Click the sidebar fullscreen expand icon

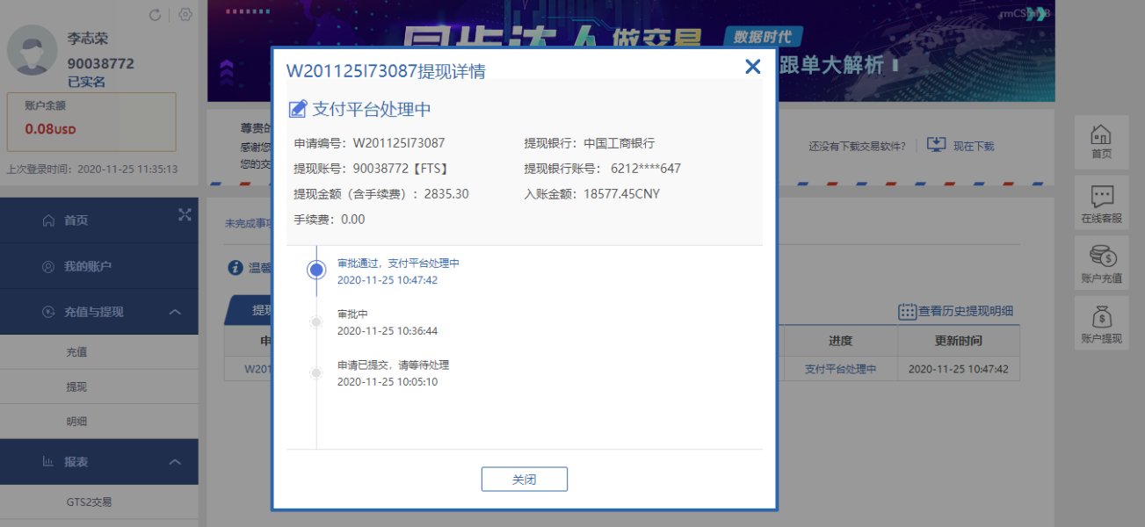point(185,214)
